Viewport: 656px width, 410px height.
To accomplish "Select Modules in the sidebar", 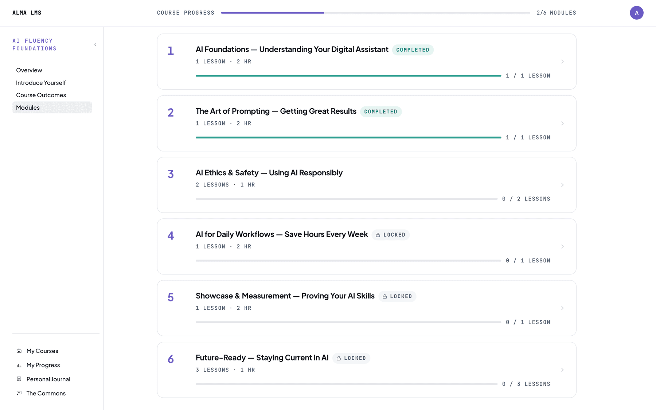I will coord(52,108).
